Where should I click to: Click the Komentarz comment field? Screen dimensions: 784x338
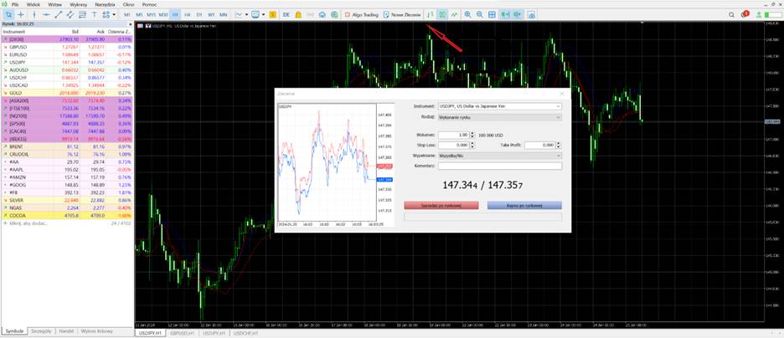tap(499, 166)
